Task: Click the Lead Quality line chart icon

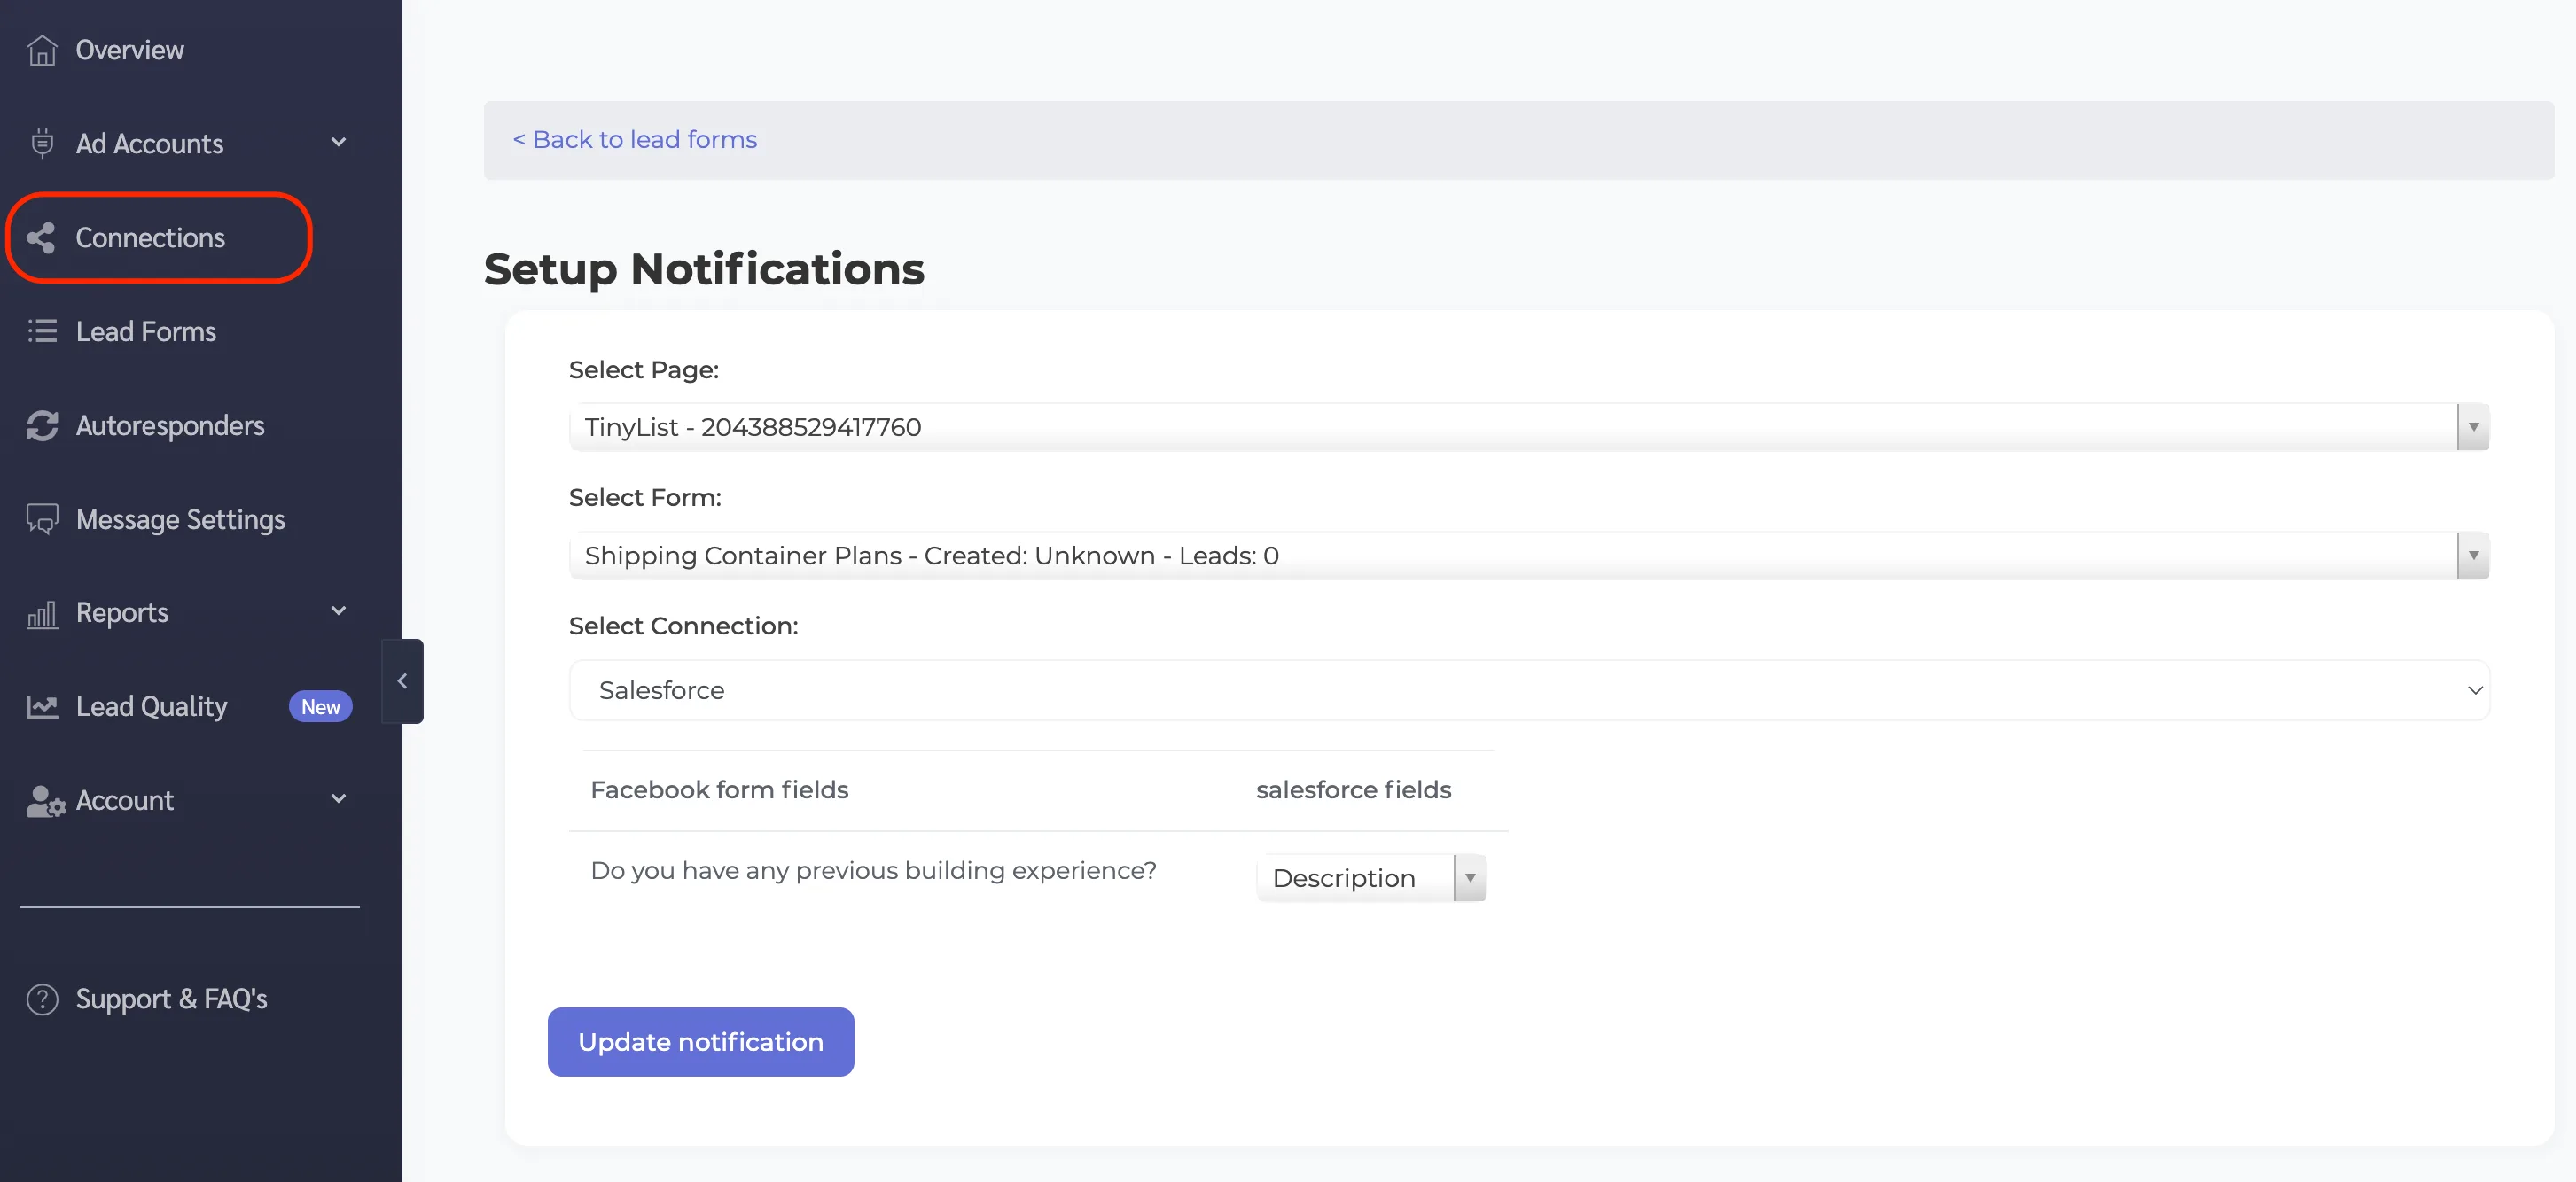Action: tap(42, 707)
